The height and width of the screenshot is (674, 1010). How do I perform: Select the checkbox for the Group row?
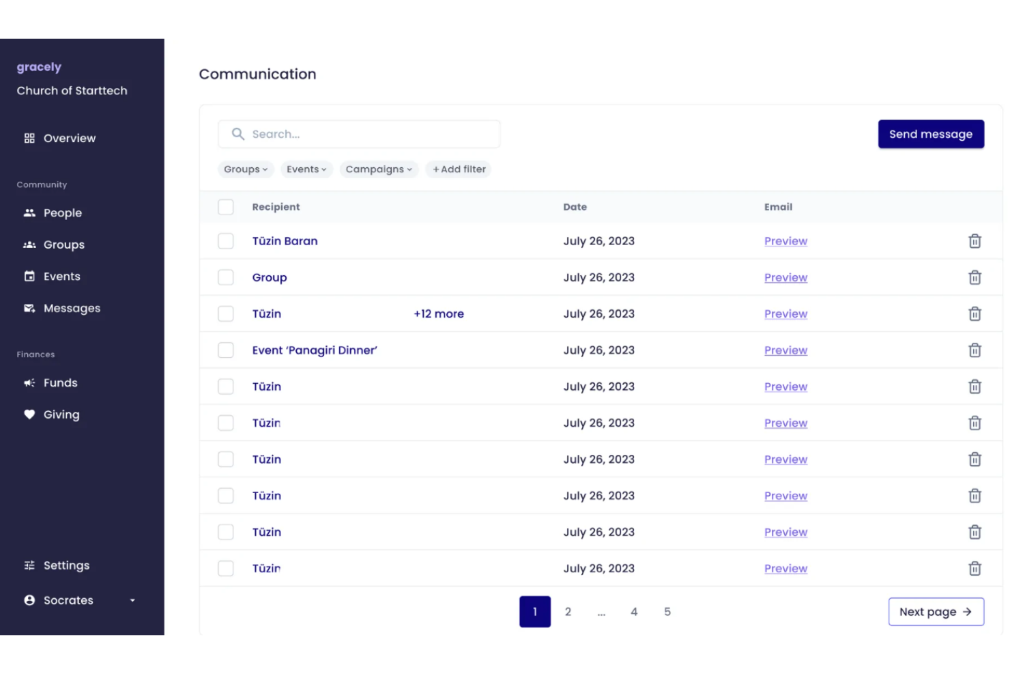(225, 277)
